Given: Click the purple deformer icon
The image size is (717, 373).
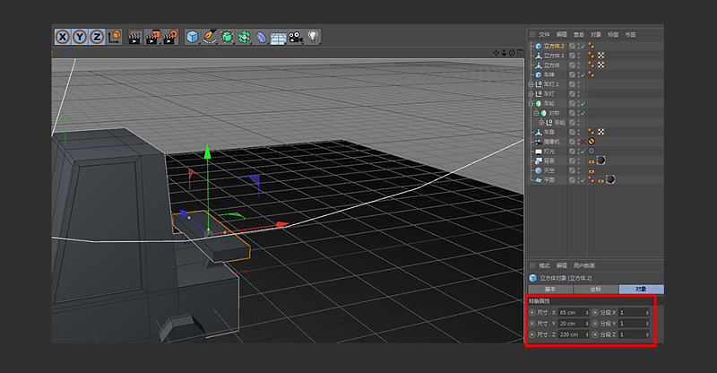Looking at the screenshot, I should tap(261, 37).
